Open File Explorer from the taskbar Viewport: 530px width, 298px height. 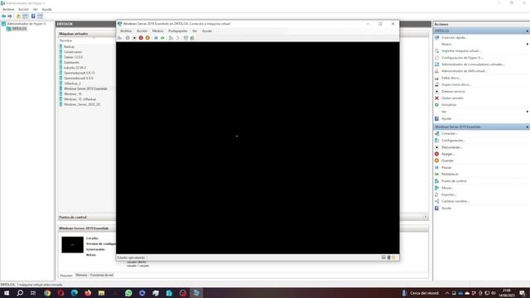pyautogui.click(x=101, y=293)
